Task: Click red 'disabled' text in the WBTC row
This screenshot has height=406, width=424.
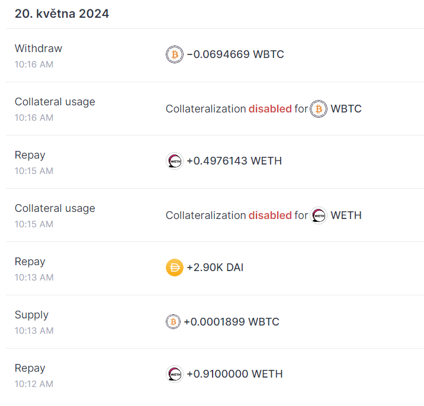Action: (x=270, y=109)
